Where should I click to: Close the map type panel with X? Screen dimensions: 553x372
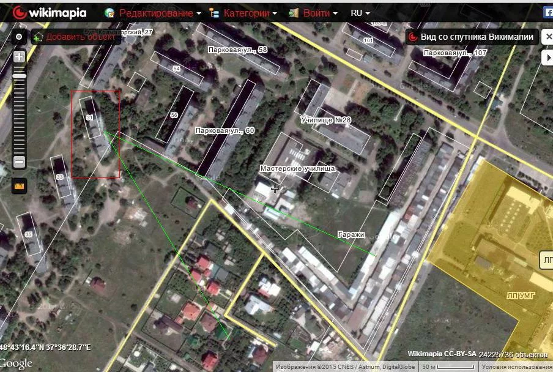pos(547,37)
